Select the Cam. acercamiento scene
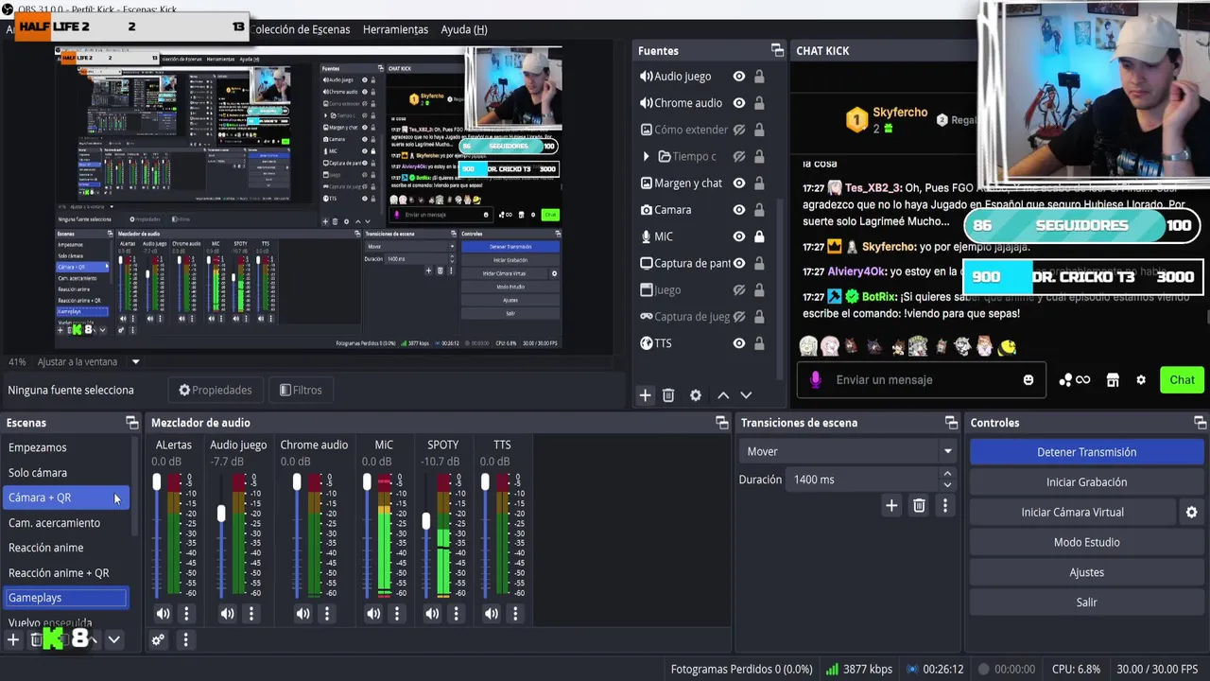This screenshot has height=681, width=1210. (x=55, y=523)
